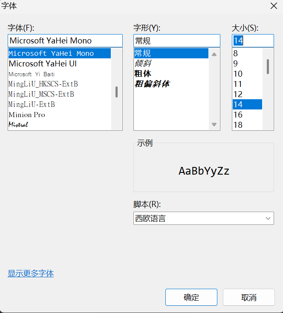Screen dimensions: 283x313
Task: Set font size to 16
Action: 238,115
